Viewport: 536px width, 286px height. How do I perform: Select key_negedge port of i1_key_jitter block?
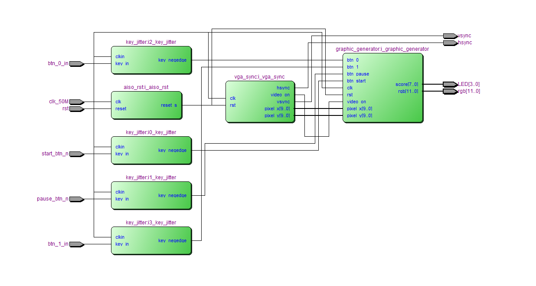point(172,195)
